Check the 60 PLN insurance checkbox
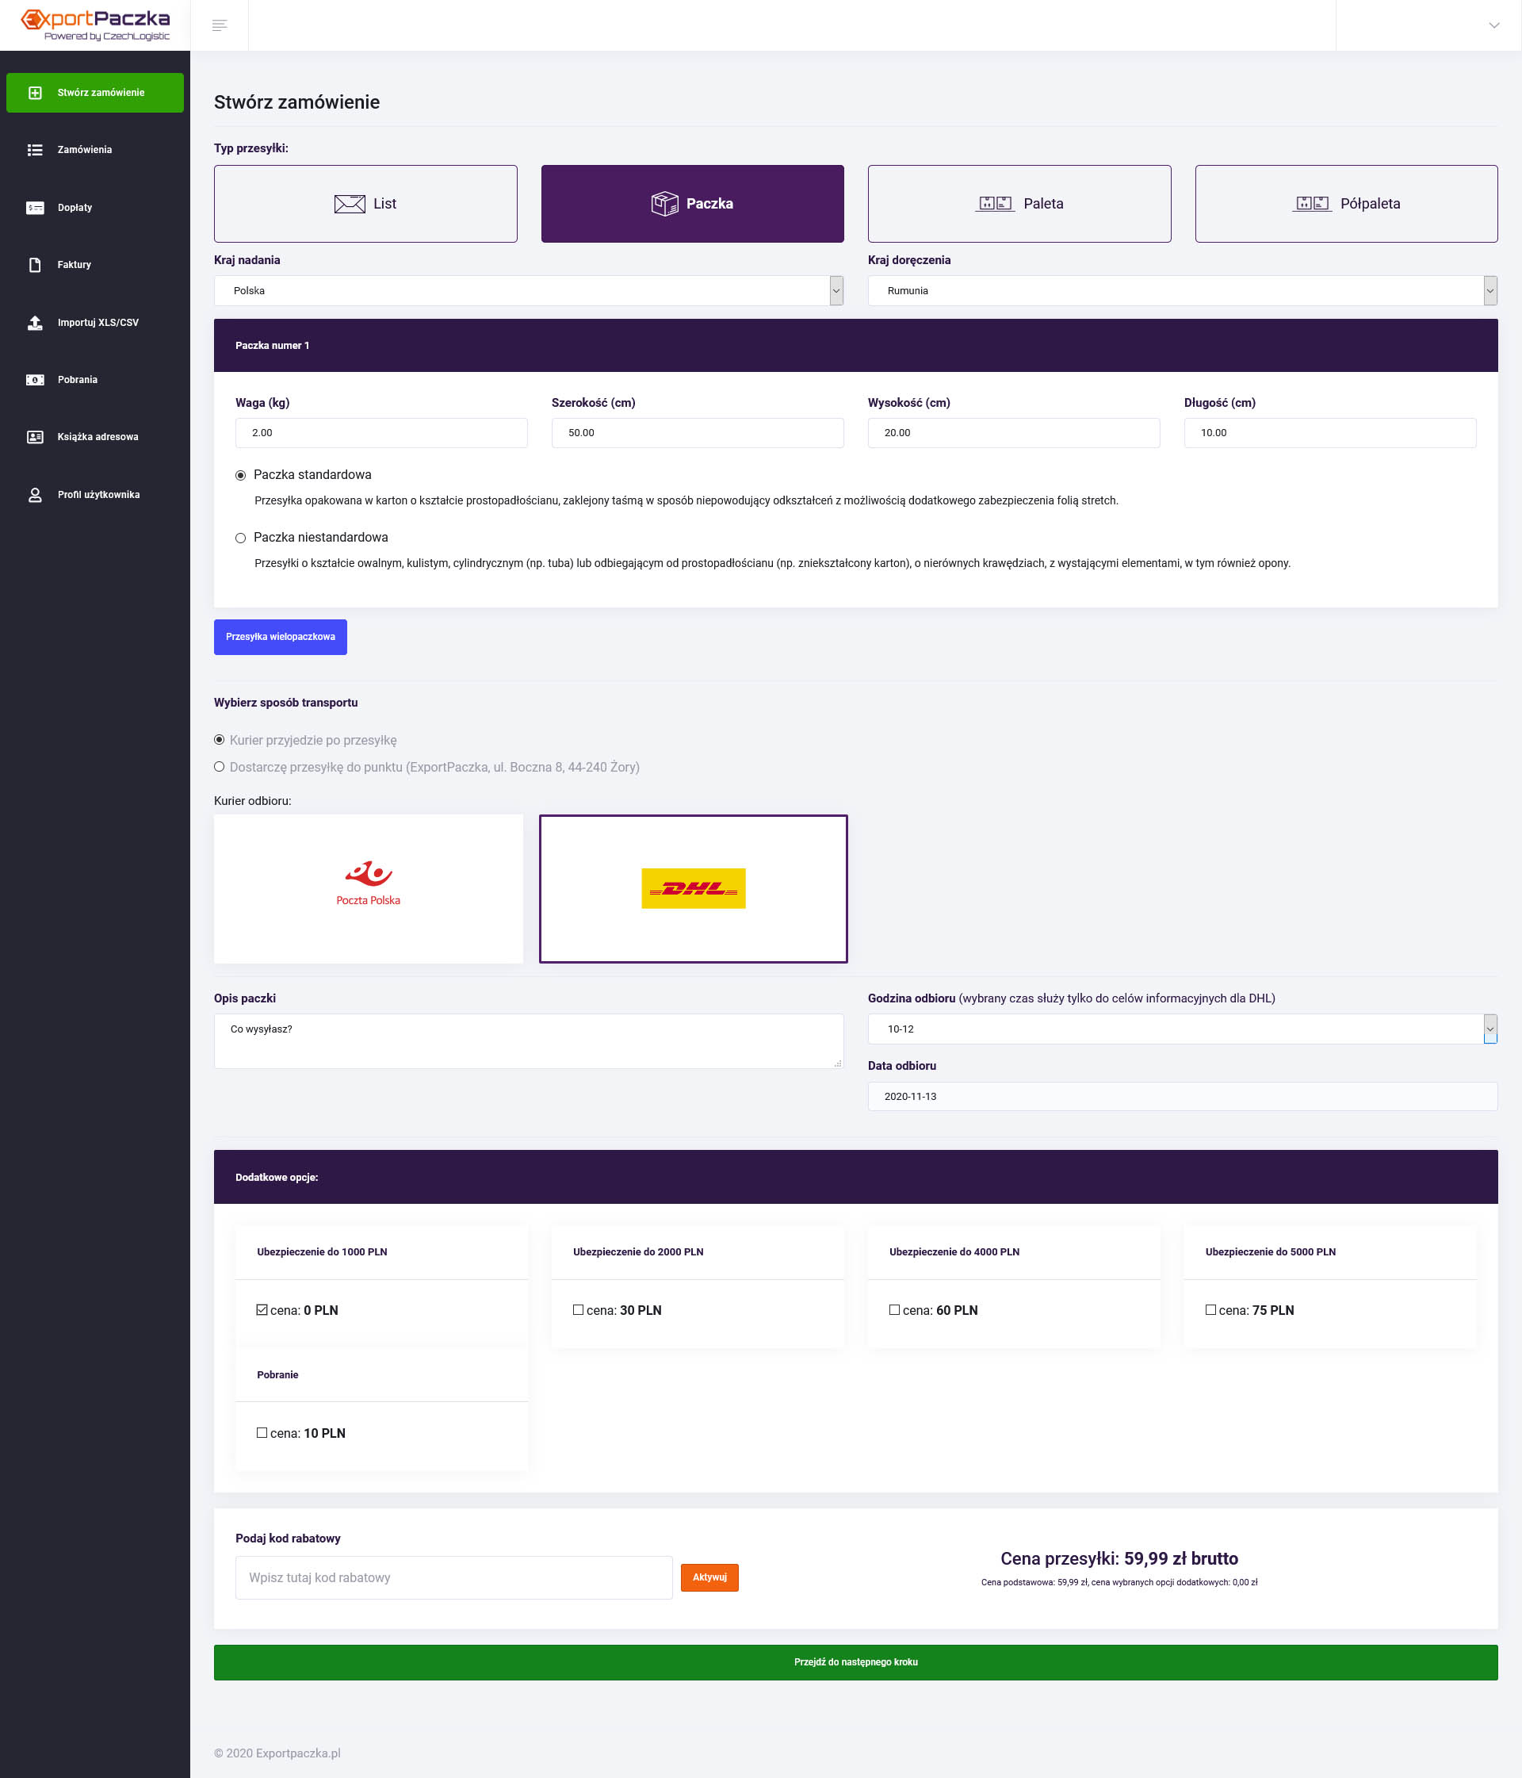This screenshot has height=1778, width=1522. point(895,1310)
